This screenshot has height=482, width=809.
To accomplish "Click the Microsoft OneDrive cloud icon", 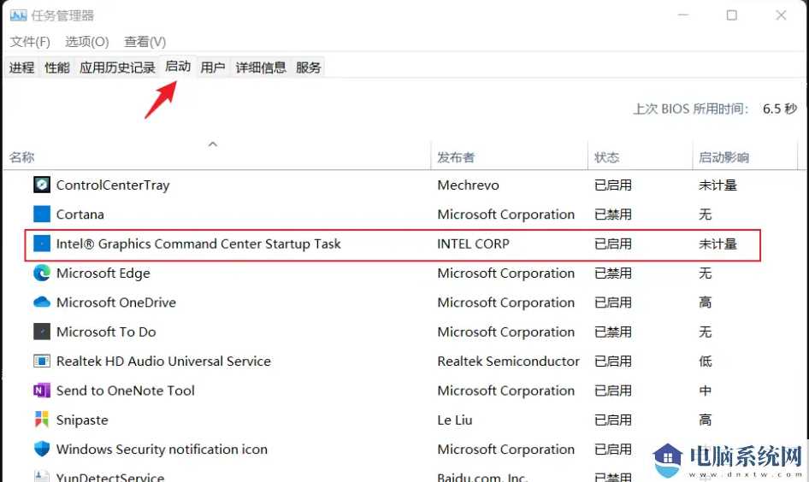I will pyautogui.click(x=42, y=302).
